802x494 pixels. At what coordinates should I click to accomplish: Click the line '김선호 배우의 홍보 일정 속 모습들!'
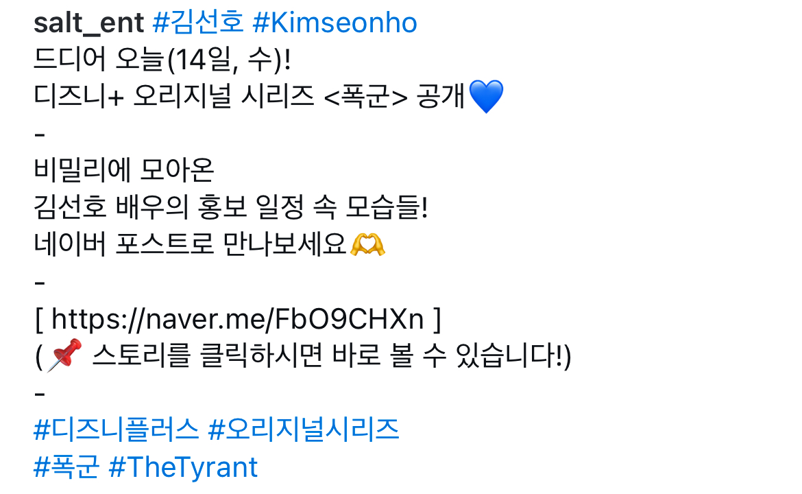coord(231,207)
